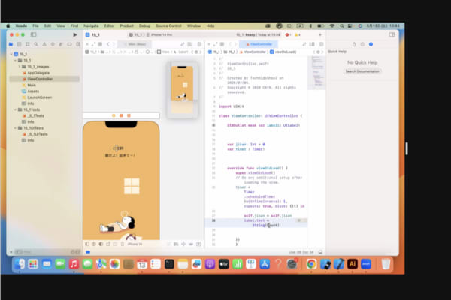Select the History inspector icon

tap(362, 44)
